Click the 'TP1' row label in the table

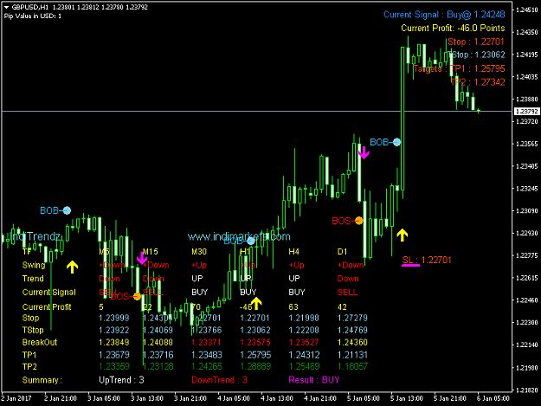tap(29, 355)
